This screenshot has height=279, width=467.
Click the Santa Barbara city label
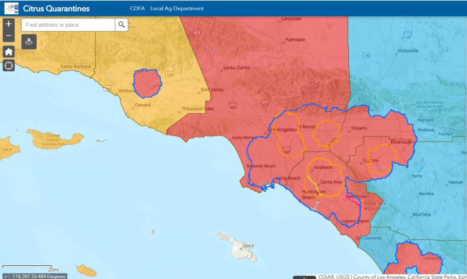click(x=75, y=67)
